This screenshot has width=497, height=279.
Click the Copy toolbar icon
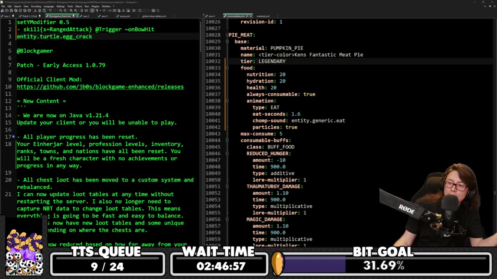coord(40,10)
